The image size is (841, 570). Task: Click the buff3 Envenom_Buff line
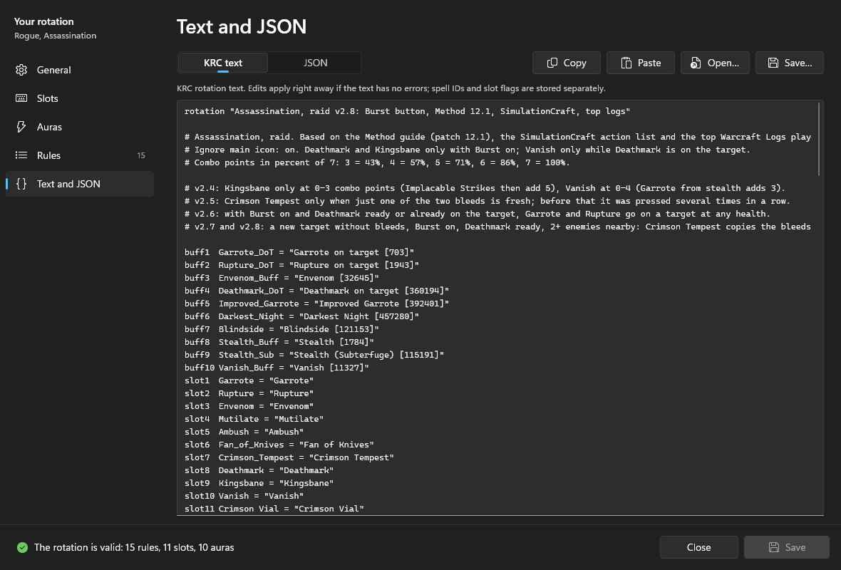pos(282,278)
